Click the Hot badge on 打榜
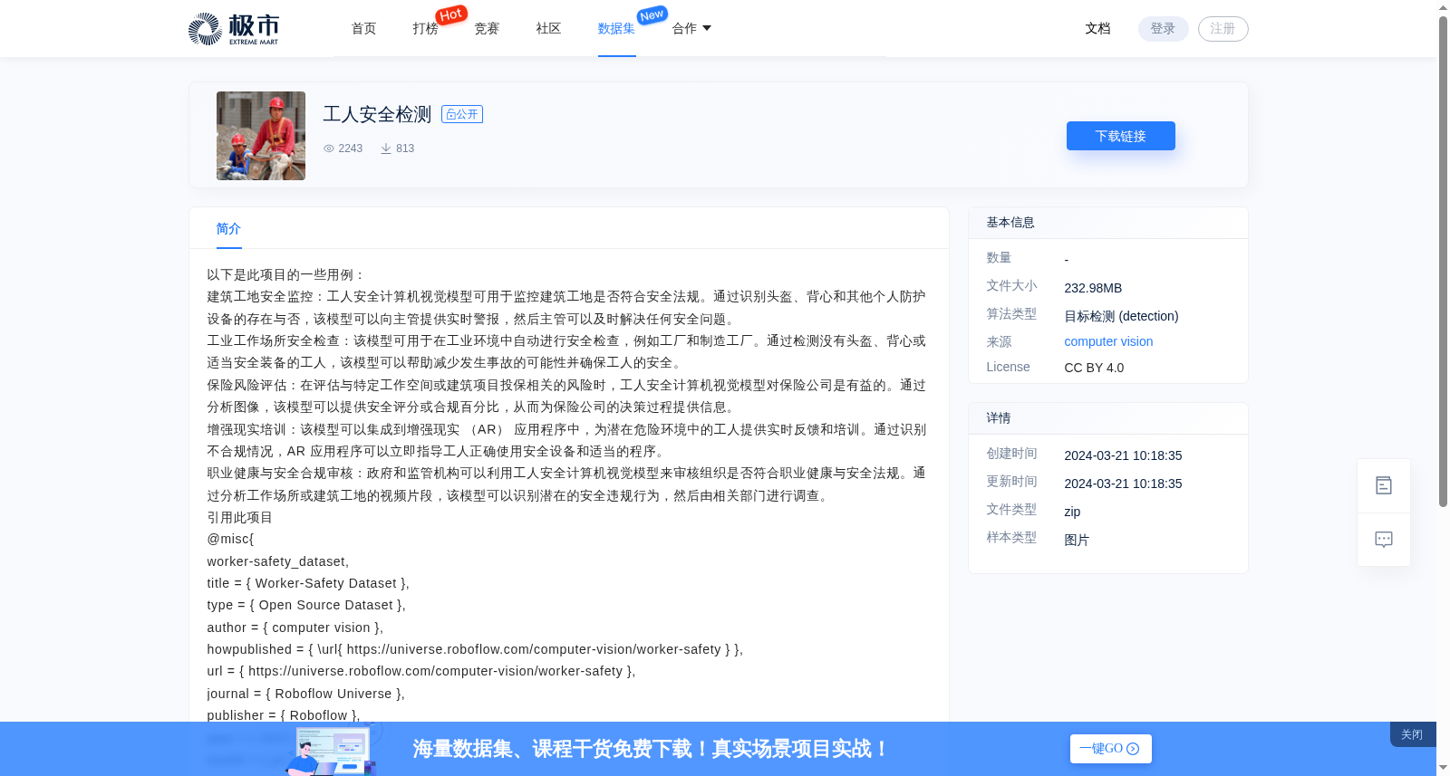Screen dimensions: 1450x776 (x=451, y=14)
